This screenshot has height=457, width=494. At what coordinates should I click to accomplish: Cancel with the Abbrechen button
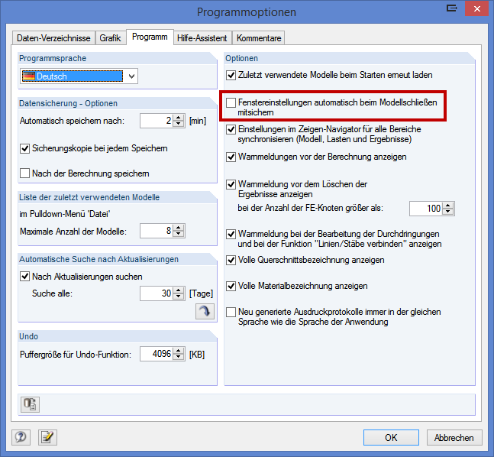[454, 437]
